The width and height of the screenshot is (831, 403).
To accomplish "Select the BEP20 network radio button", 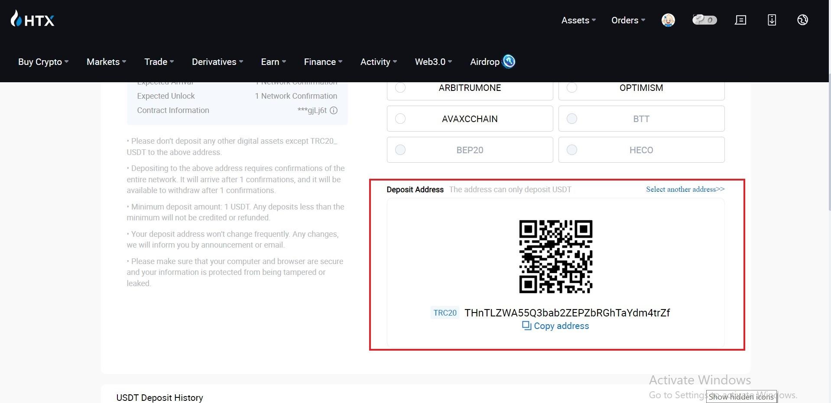I will (400, 150).
